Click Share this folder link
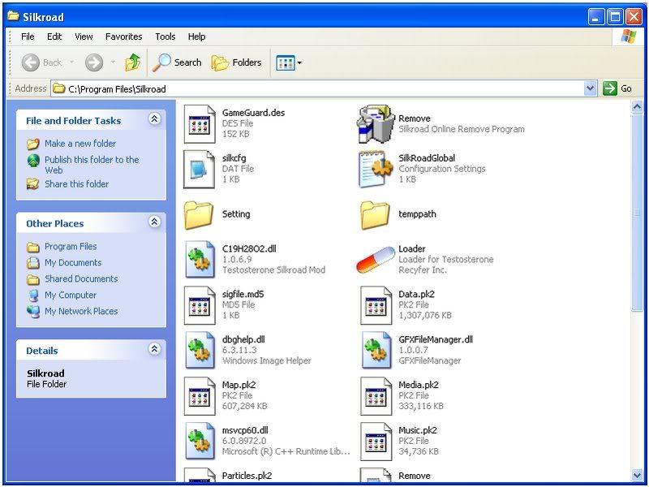 (76, 184)
